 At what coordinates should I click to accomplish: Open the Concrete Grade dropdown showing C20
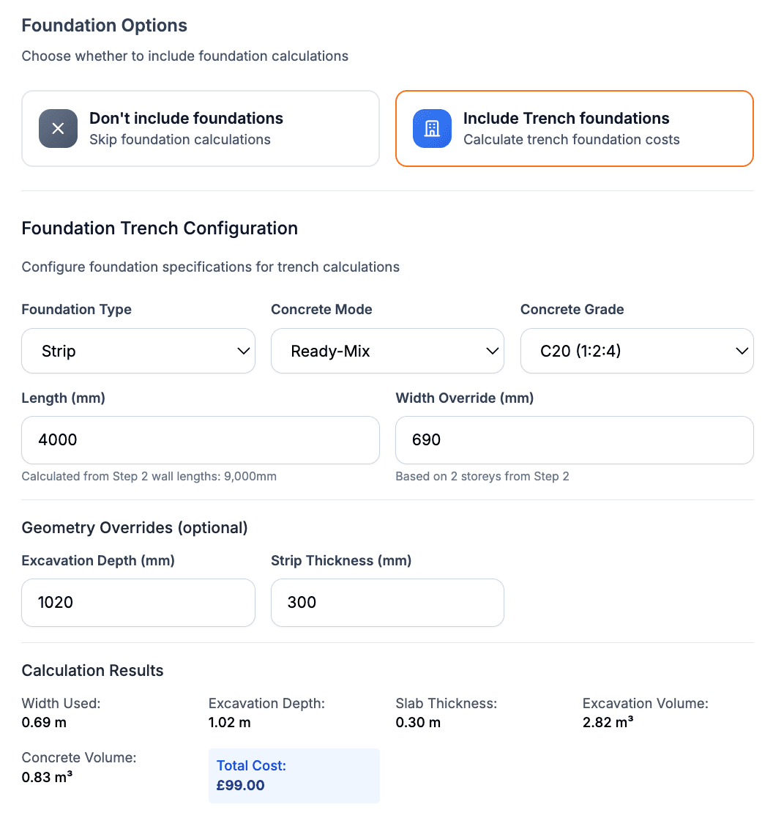click(636, 352)
